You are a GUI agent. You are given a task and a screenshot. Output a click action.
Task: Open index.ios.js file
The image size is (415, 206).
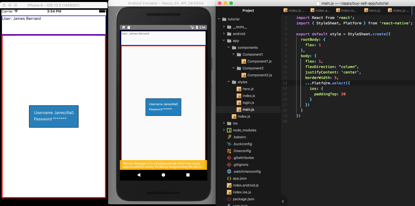point(242,192)
